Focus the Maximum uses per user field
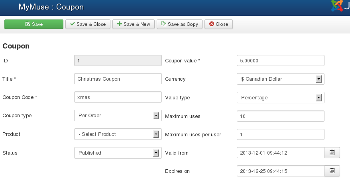Viewport: 350px width, 186px height. (280, 134)
